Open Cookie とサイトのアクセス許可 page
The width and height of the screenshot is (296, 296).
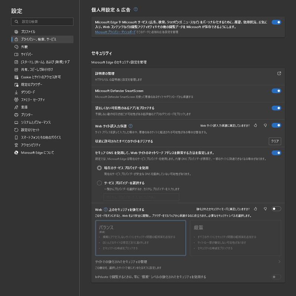pos(42,77)
